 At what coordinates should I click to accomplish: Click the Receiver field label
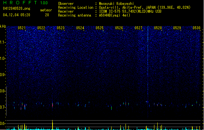coord(66,11)
